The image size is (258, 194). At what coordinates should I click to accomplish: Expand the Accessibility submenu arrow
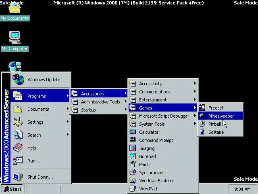195,83
